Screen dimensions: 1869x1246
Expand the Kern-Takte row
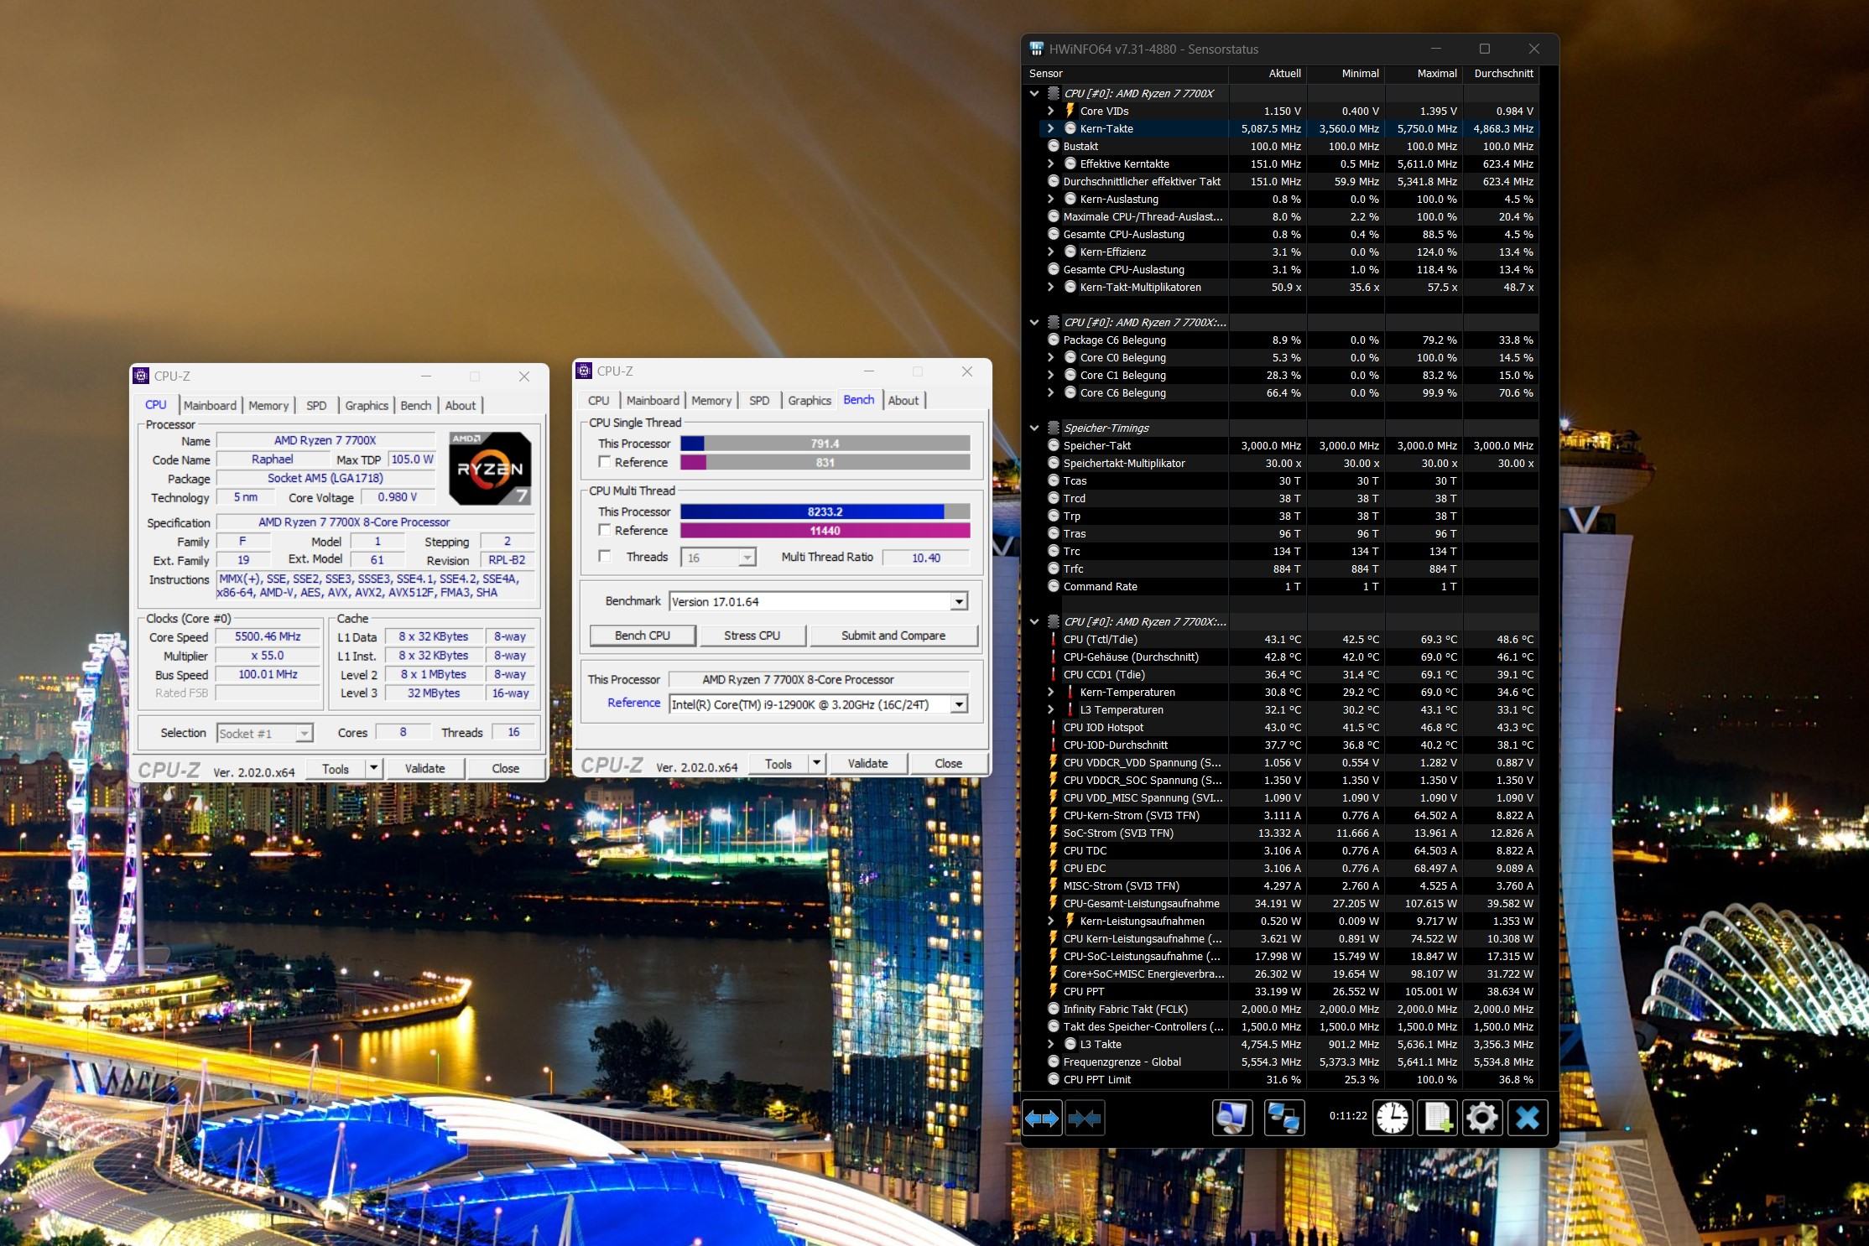click(1050, 128)
